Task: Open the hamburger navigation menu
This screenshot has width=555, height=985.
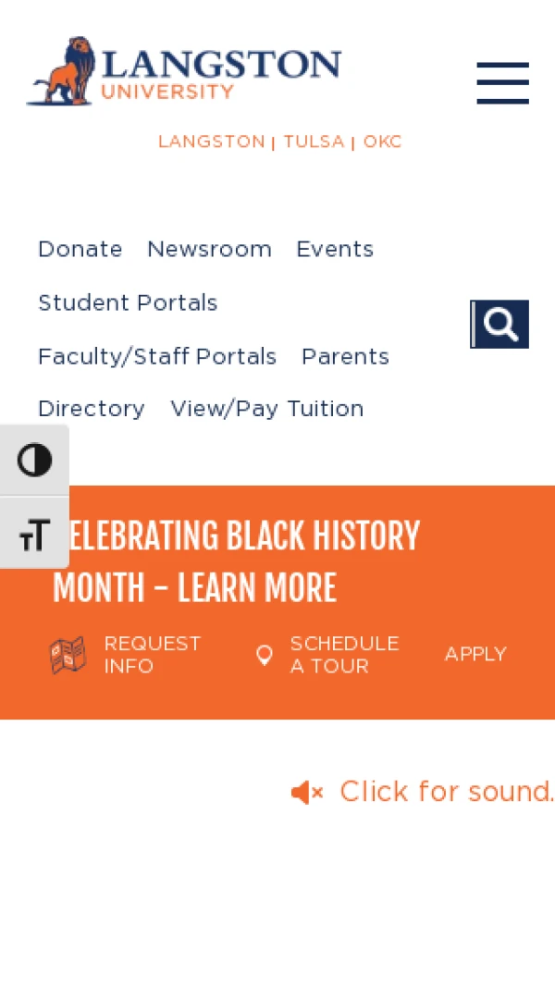Action: pyautogui.click(x=502, y=83)
